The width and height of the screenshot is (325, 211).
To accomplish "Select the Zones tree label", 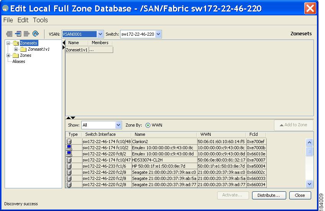I will point(25,55).
